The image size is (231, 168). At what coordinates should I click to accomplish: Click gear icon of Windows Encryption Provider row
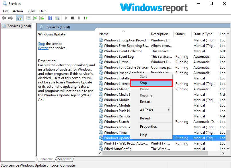coord(101,40)
